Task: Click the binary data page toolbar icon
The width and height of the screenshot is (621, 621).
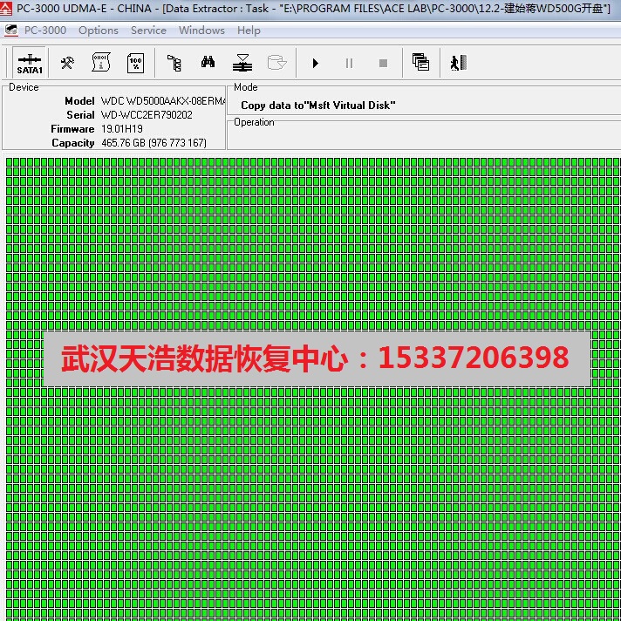Action: (101, 63)
